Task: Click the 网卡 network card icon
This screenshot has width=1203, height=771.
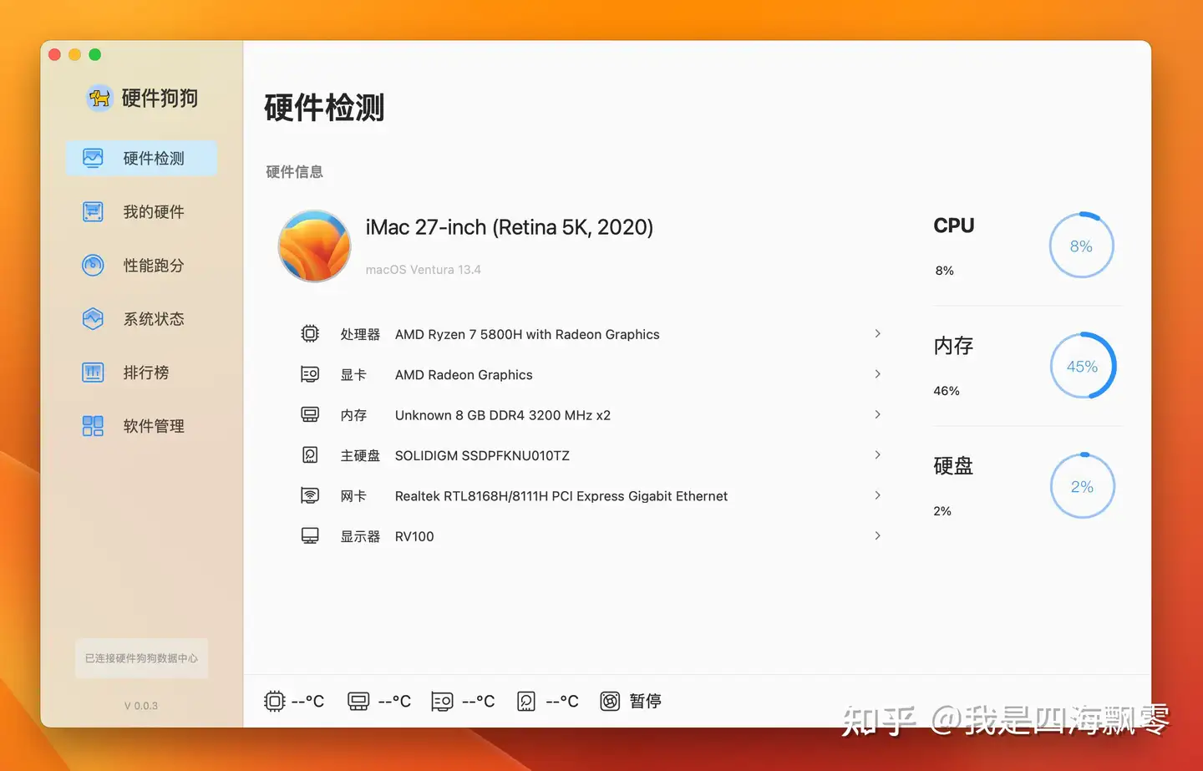Action: (x=310, y=495)
